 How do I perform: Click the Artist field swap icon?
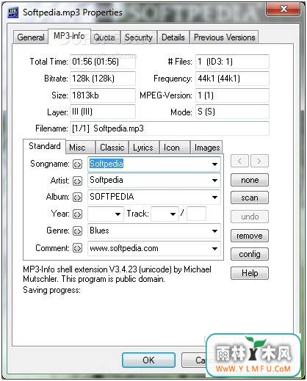point(77,181)
